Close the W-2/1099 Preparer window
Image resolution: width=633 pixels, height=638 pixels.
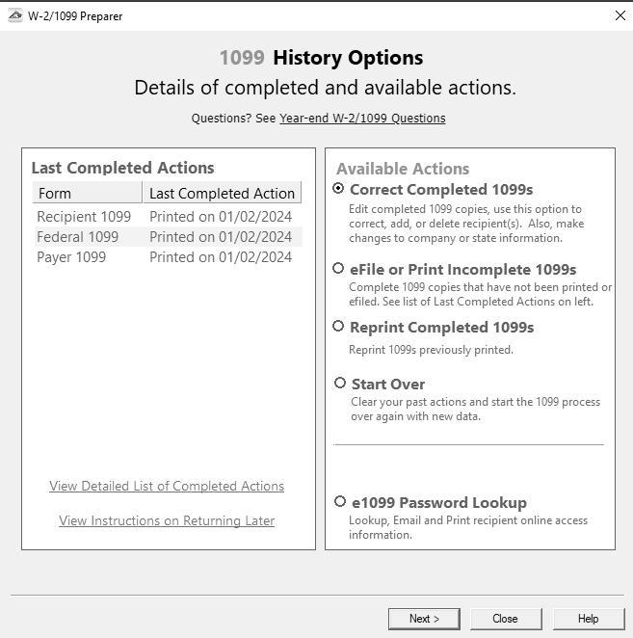point(619,16)
